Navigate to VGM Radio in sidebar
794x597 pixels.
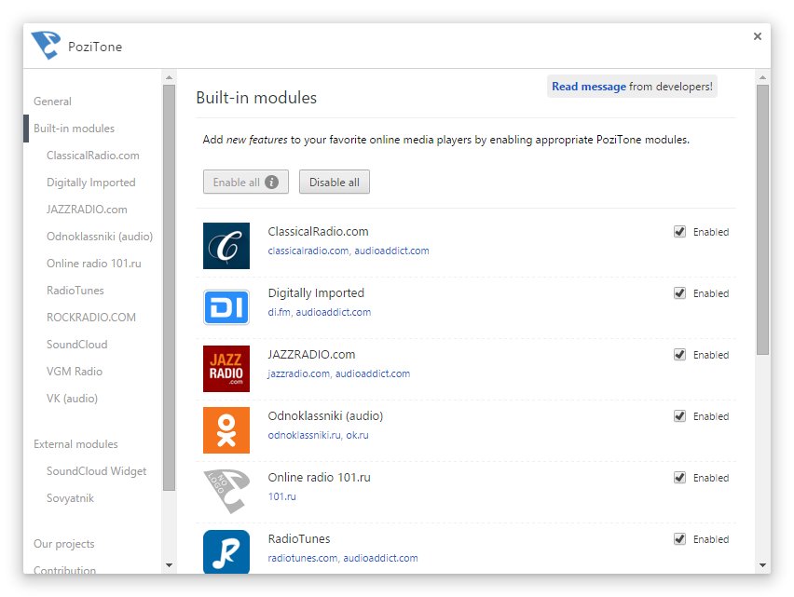point(75,372)
